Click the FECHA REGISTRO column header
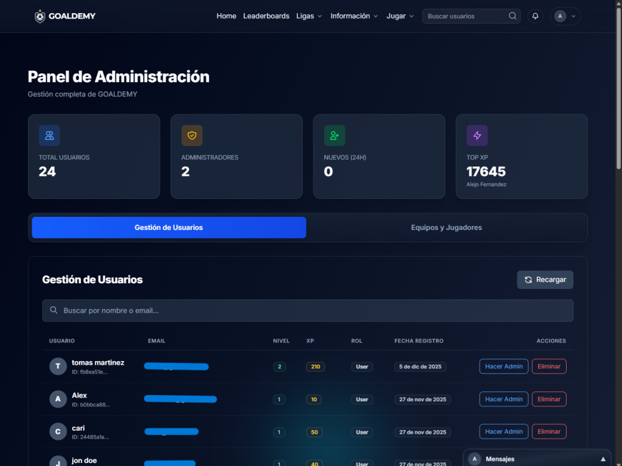Screen dimensions: 622x466 pyautogui.click(x=419, y=340)
